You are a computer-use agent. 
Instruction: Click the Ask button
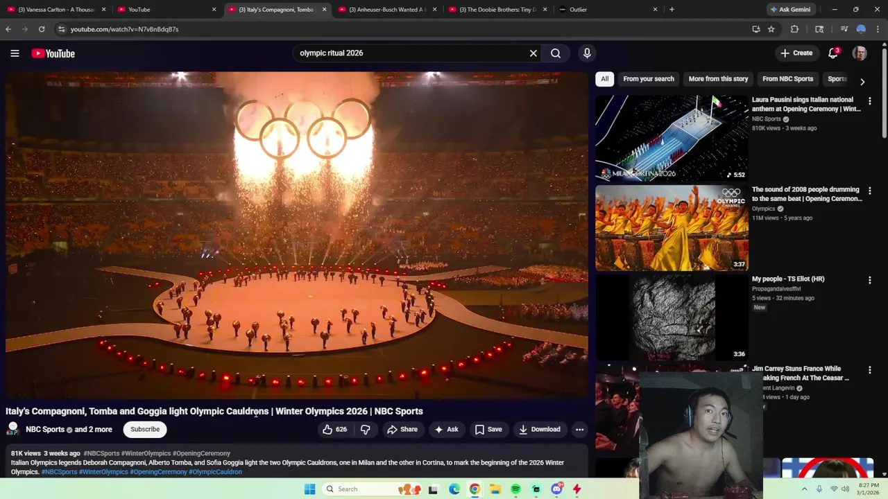pos(446,429)
